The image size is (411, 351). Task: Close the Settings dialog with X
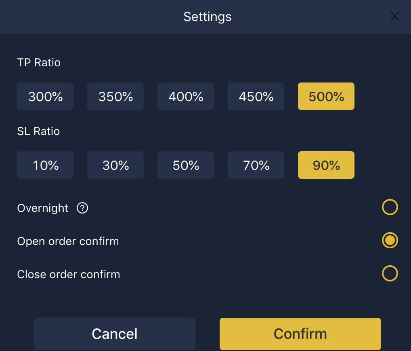point(394,16)
